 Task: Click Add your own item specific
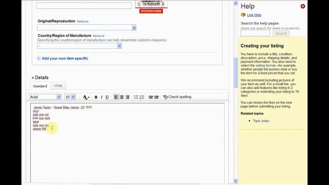[x=65, y=59]
